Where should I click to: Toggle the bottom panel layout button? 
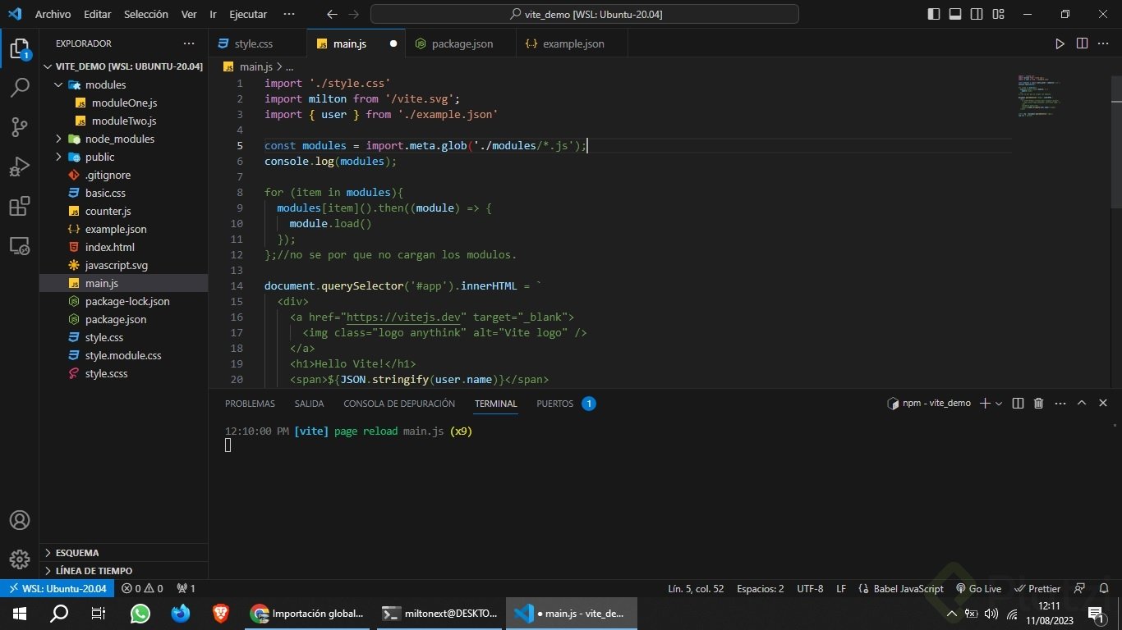[x=955, y=14]
